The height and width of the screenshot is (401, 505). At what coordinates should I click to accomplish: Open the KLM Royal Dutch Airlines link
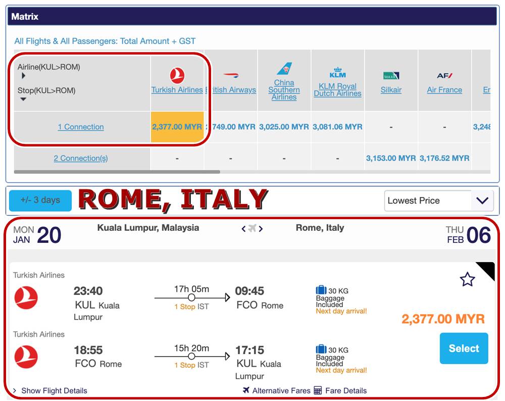tap(337, 90)
